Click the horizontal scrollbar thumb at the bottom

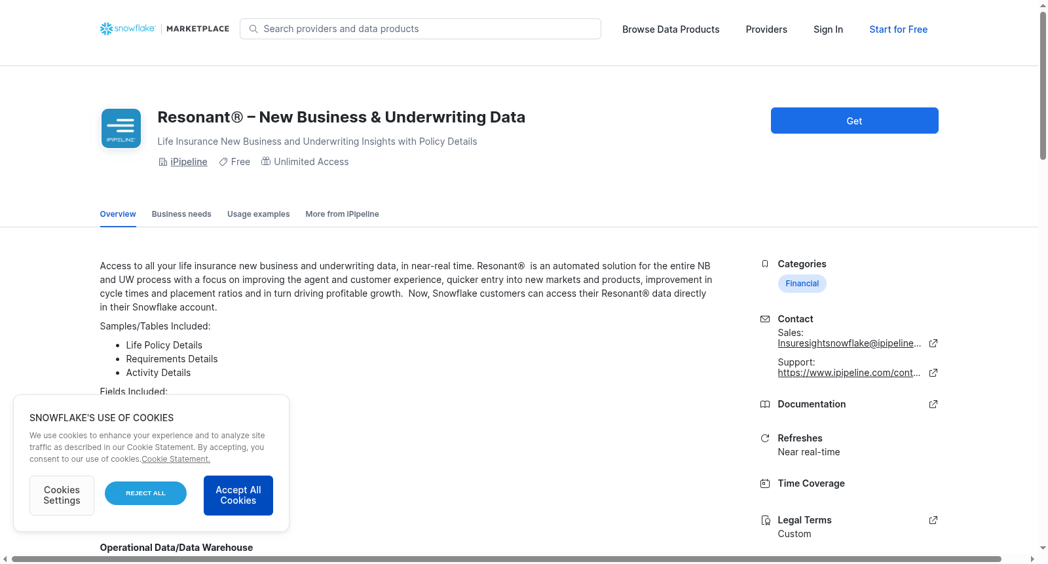tap(506, 559)
